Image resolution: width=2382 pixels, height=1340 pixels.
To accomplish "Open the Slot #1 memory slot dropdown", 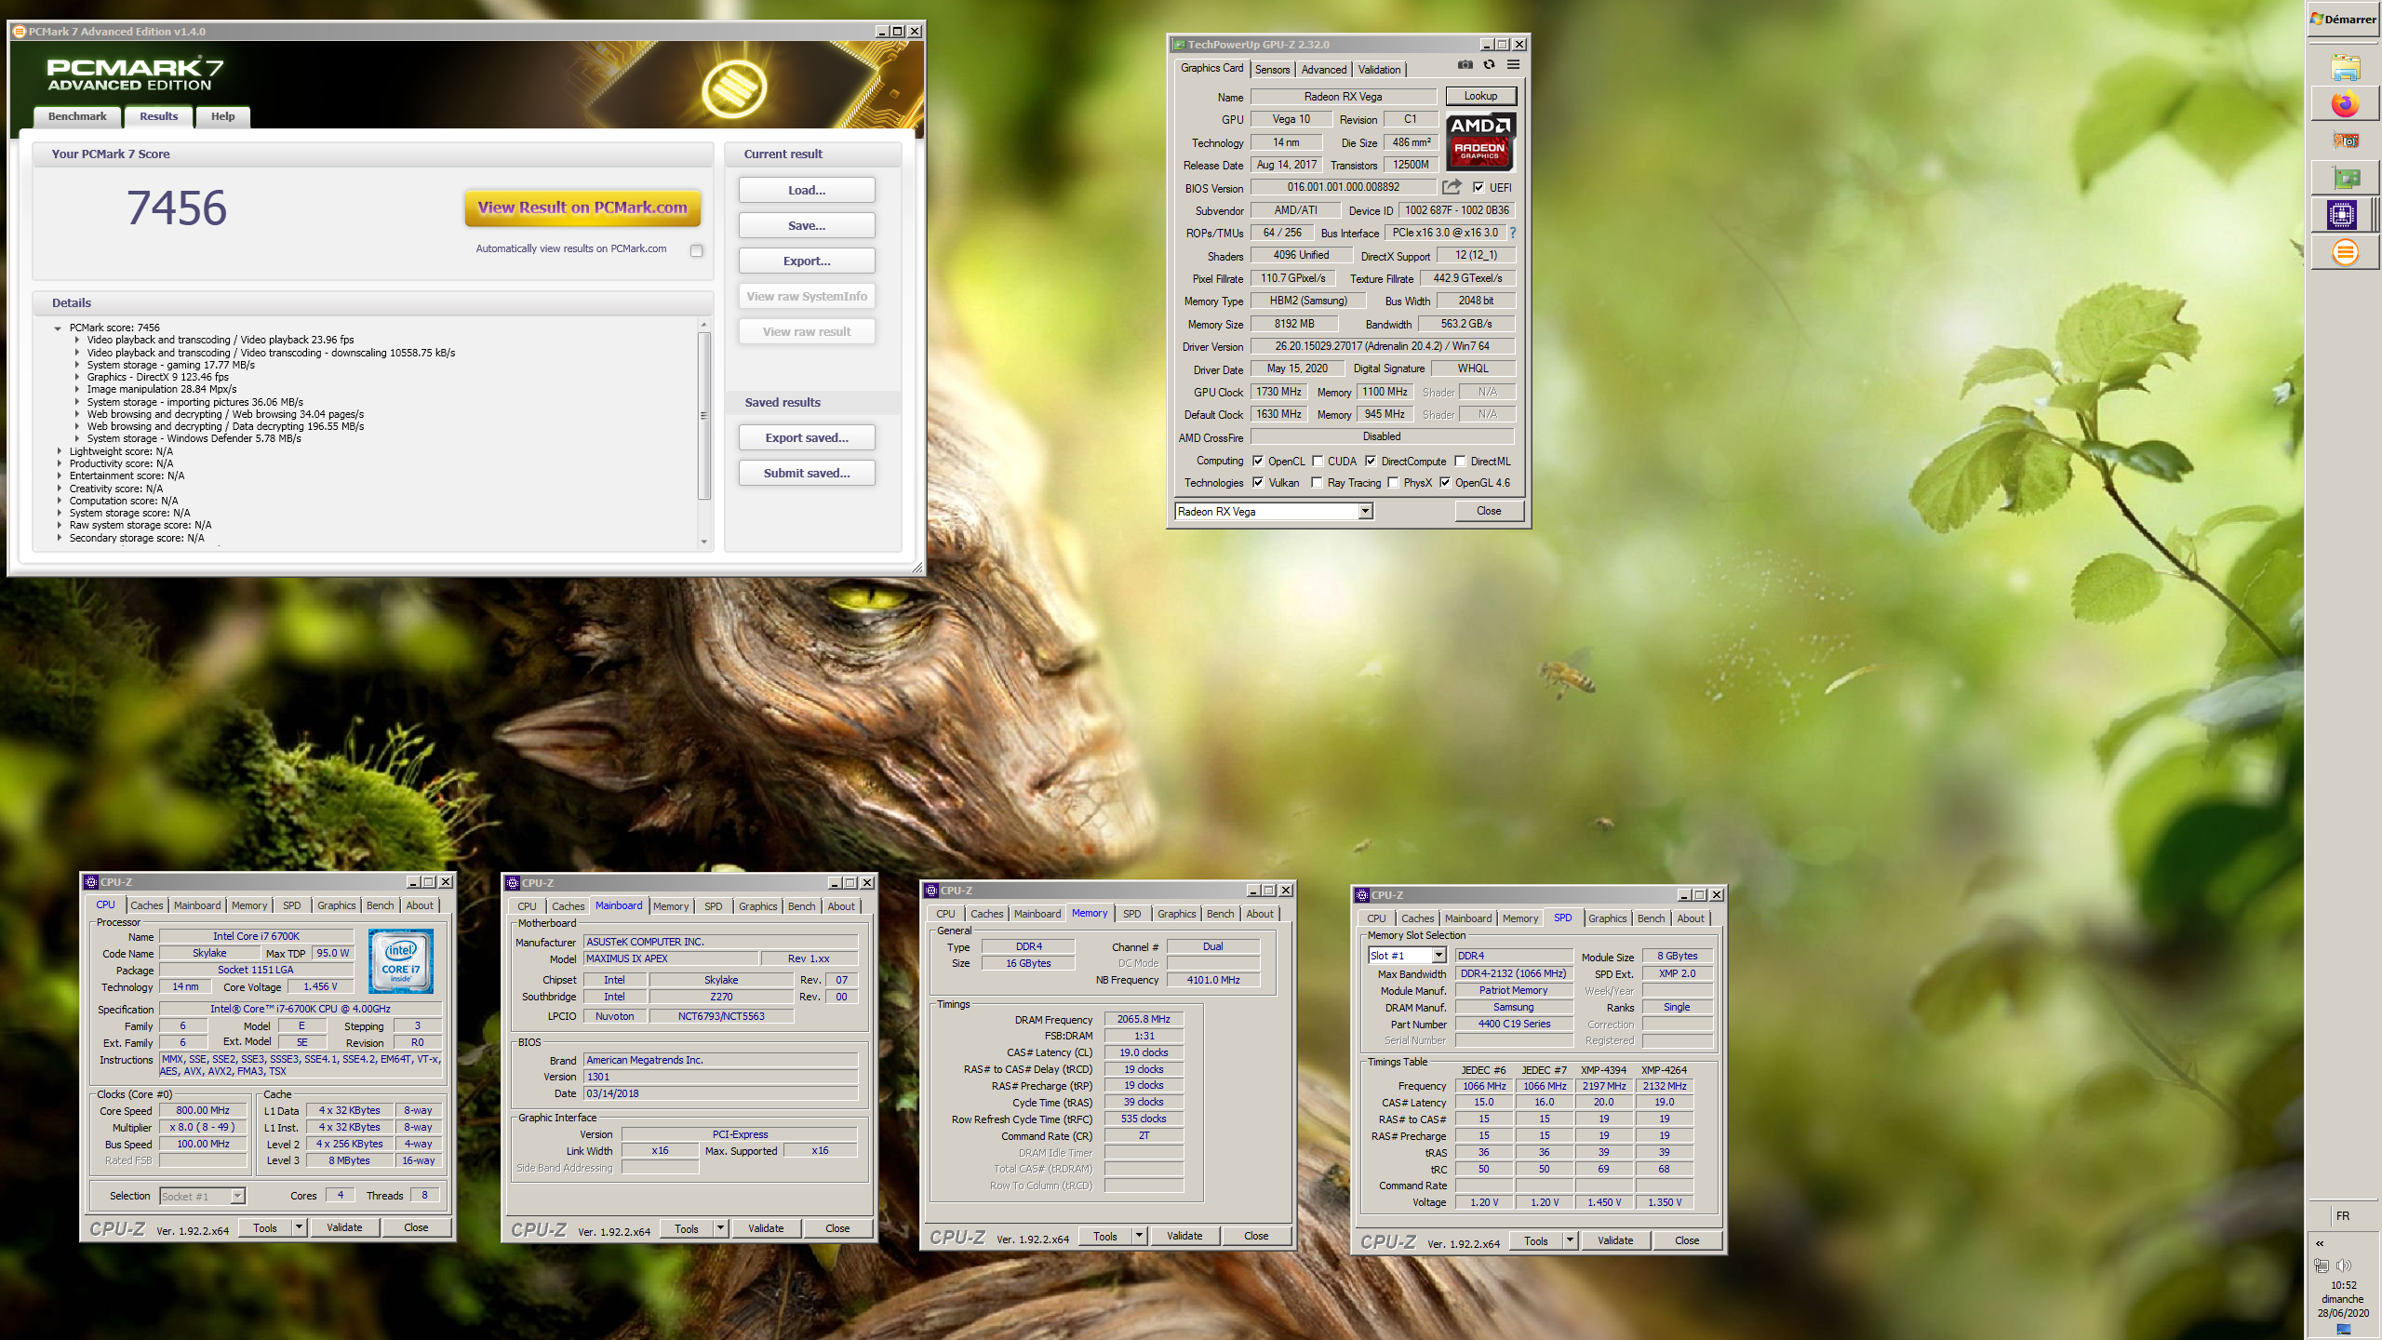I will [1439, 956].
